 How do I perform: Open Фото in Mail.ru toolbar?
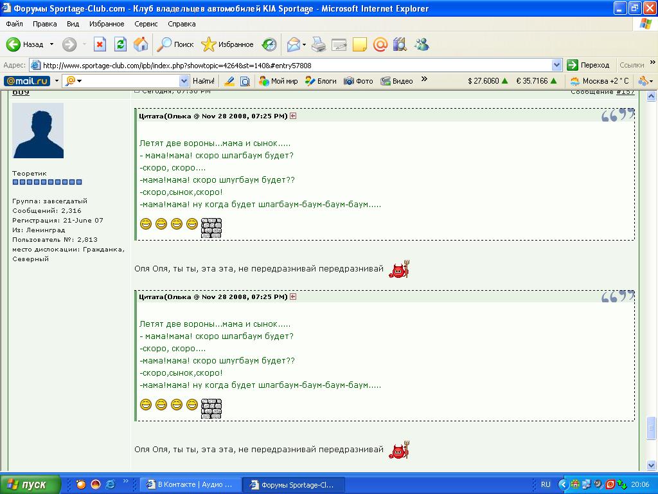pyautogui.click(x=358, y=81)
